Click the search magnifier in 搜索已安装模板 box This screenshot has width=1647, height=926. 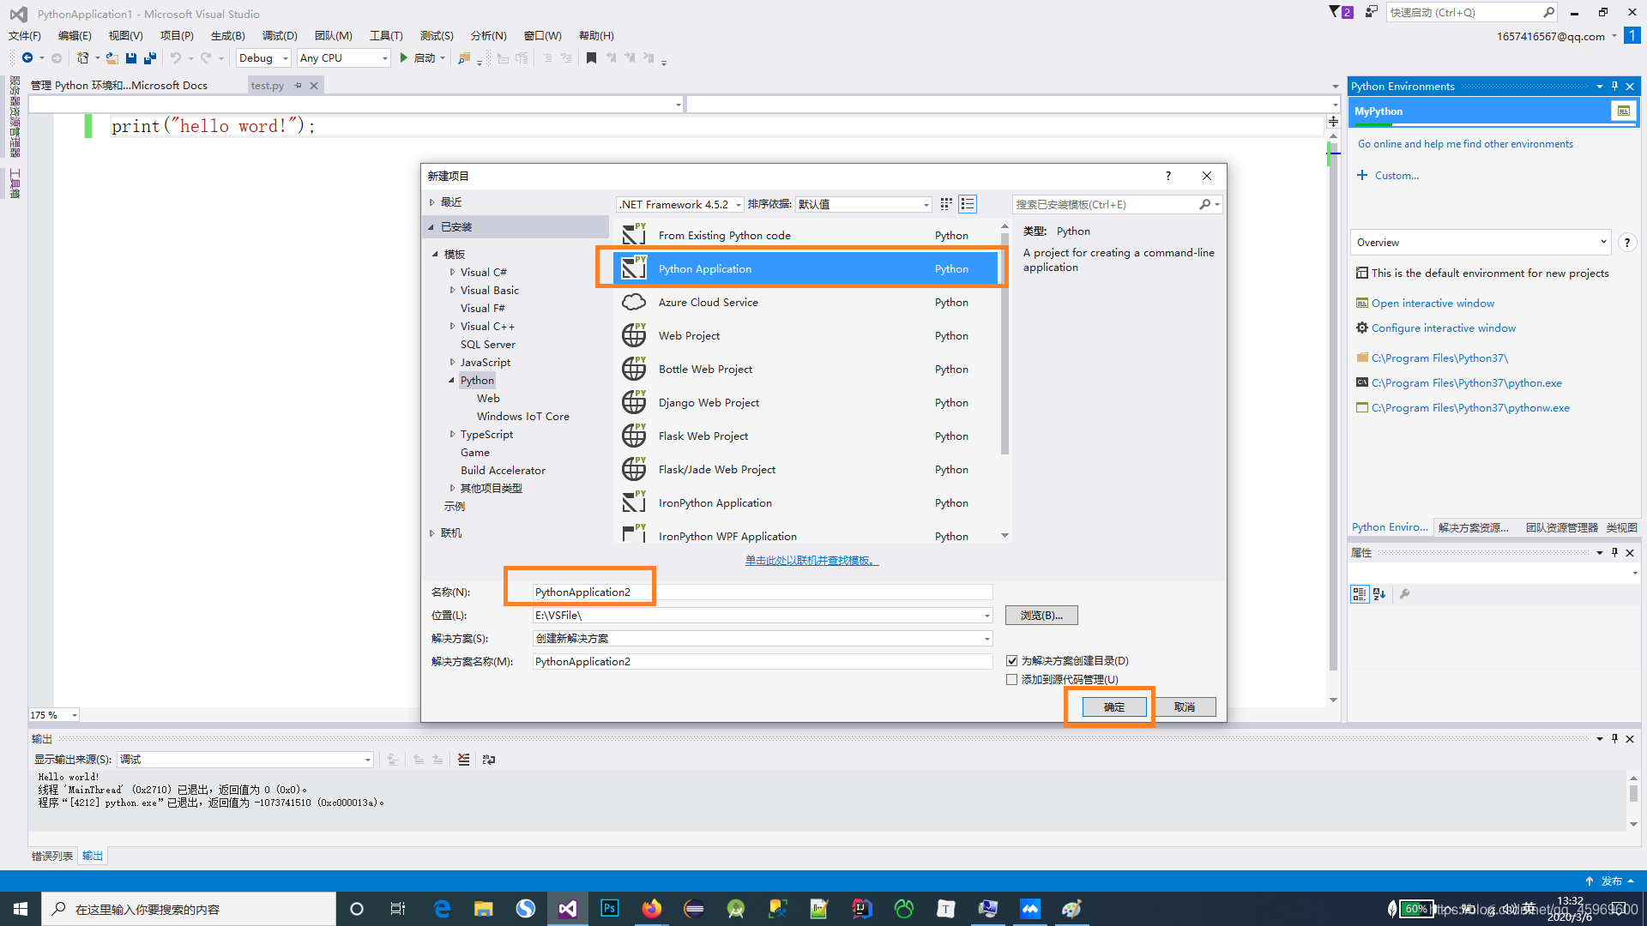1205,204
